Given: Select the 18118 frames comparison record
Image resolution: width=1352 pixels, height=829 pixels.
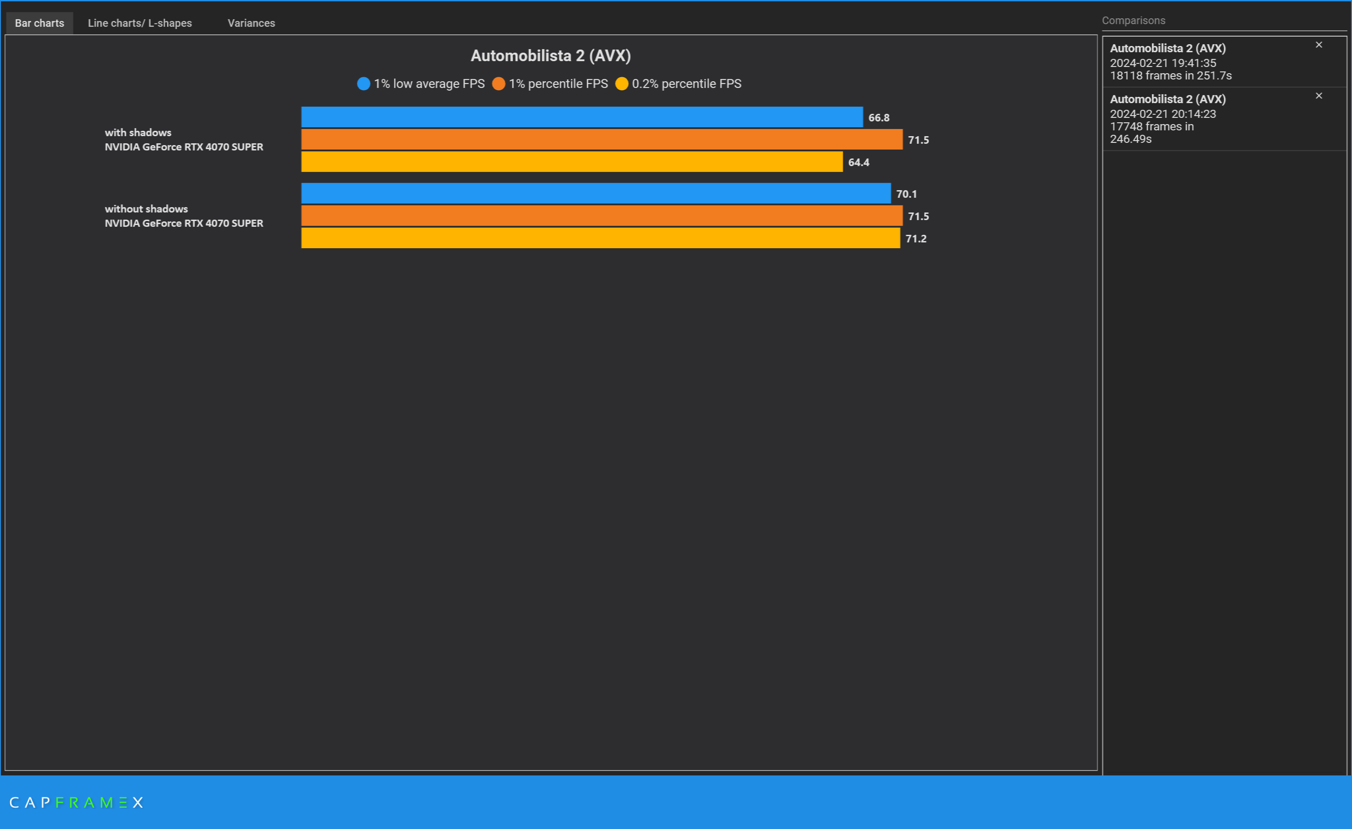Looking at the screenshot, I should pos(1224,62).
